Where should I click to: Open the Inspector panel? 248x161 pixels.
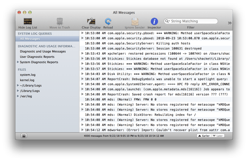click(154, 22)
